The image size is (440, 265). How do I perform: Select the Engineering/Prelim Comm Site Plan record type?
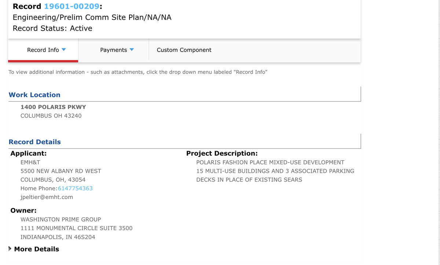point(92,17)
